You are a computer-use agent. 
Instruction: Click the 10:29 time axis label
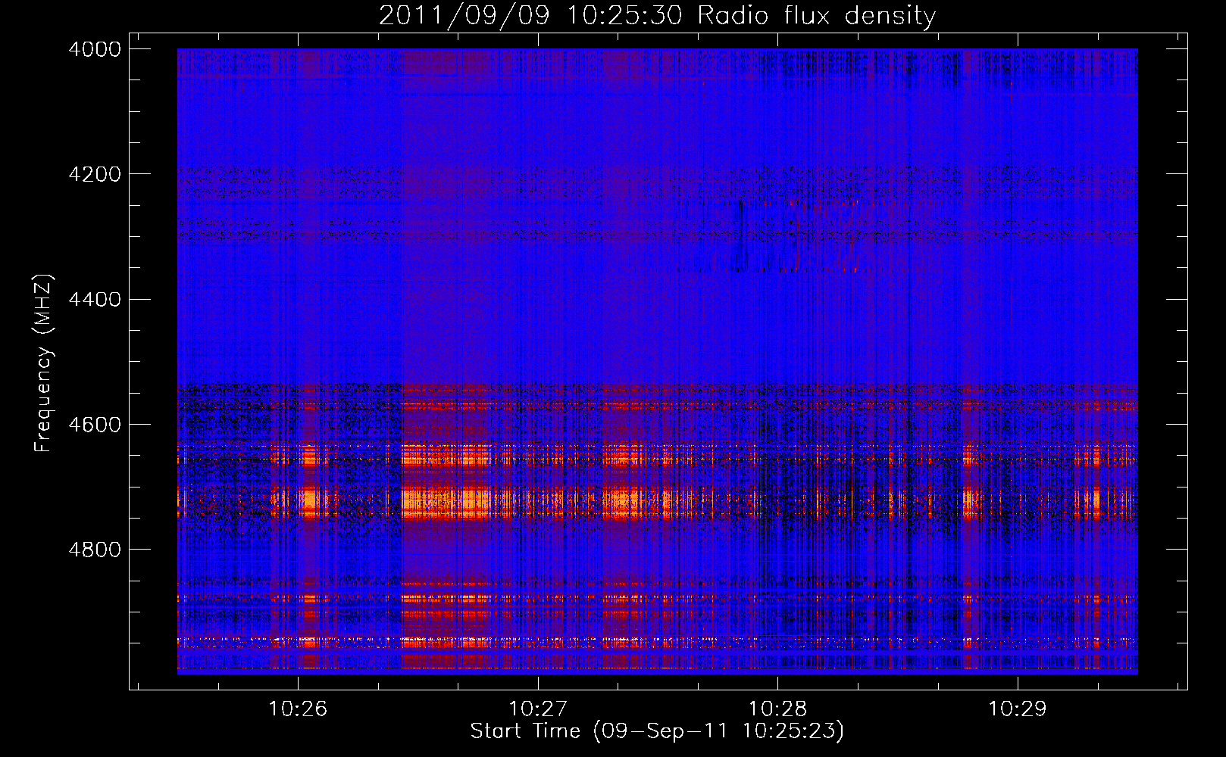click(1017, 709)
